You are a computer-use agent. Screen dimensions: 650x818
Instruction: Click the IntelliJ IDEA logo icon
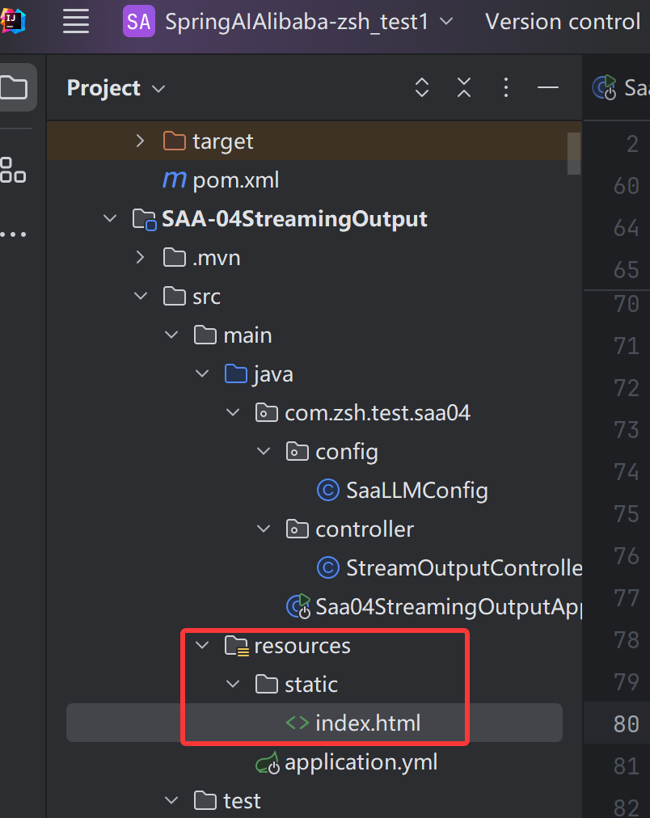pos(12,21)
